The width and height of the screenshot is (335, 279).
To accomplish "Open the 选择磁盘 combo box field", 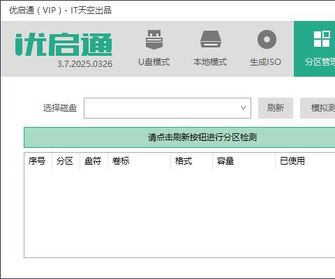I will 167,108.
